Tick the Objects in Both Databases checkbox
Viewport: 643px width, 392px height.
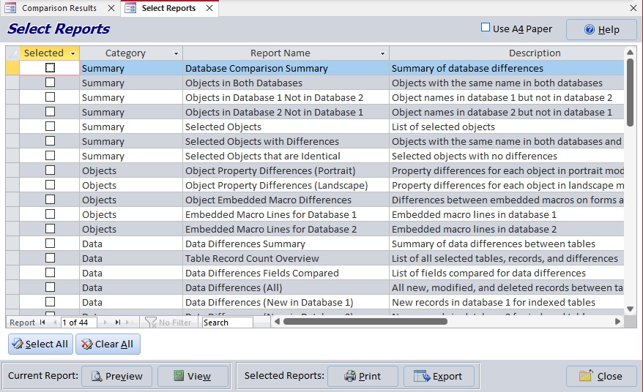(x=50, y=83)
